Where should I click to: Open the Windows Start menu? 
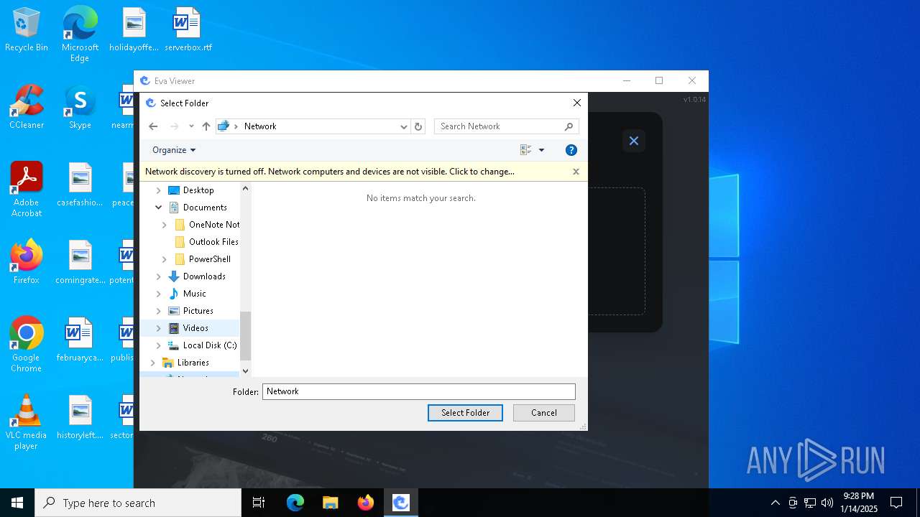tap(17, 503)
